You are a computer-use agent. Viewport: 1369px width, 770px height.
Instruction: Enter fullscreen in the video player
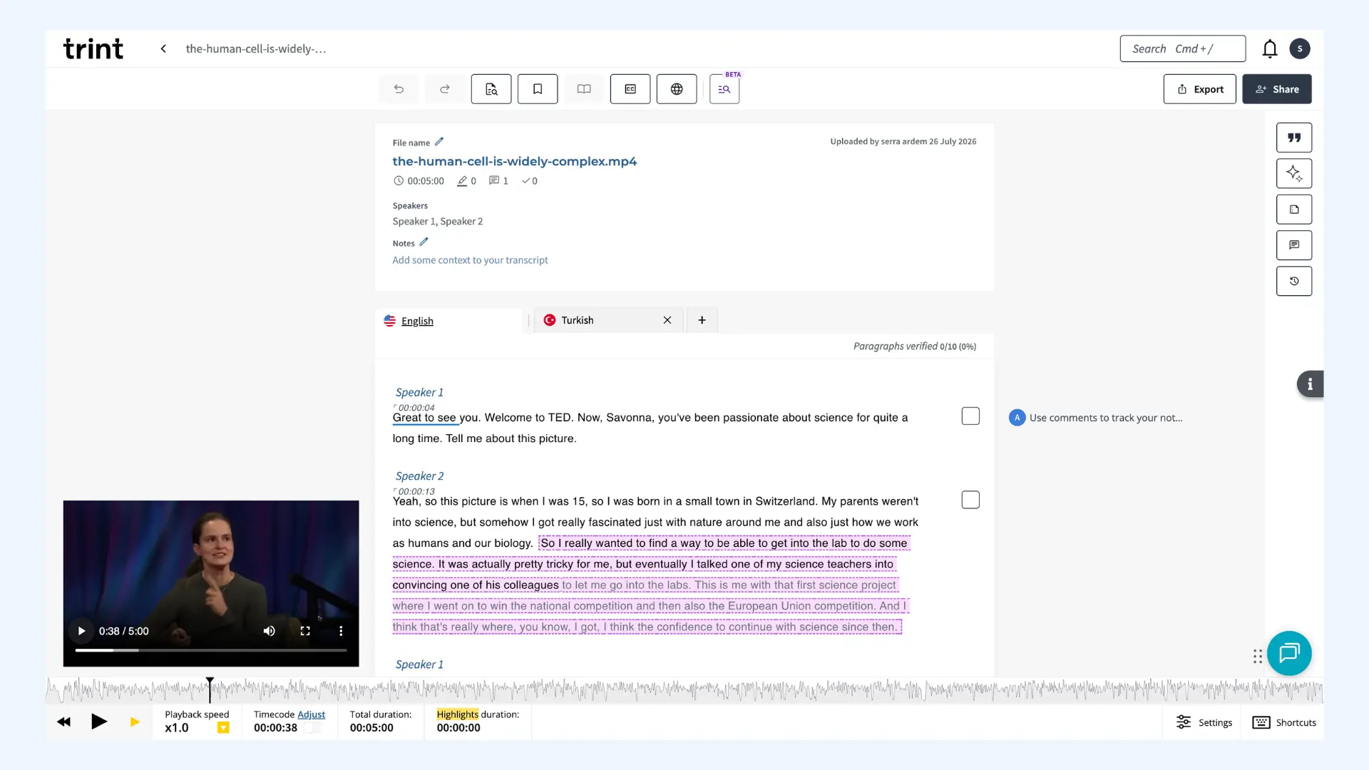coord(305,631)
